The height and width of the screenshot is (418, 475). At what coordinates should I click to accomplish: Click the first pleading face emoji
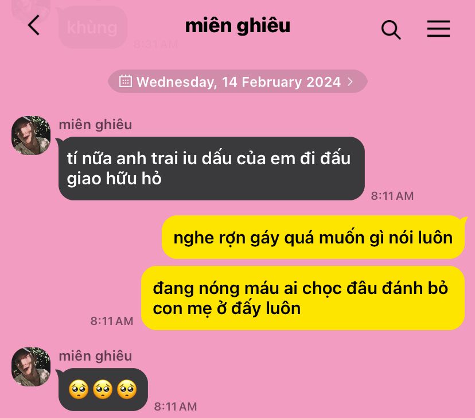click(79, 389)
